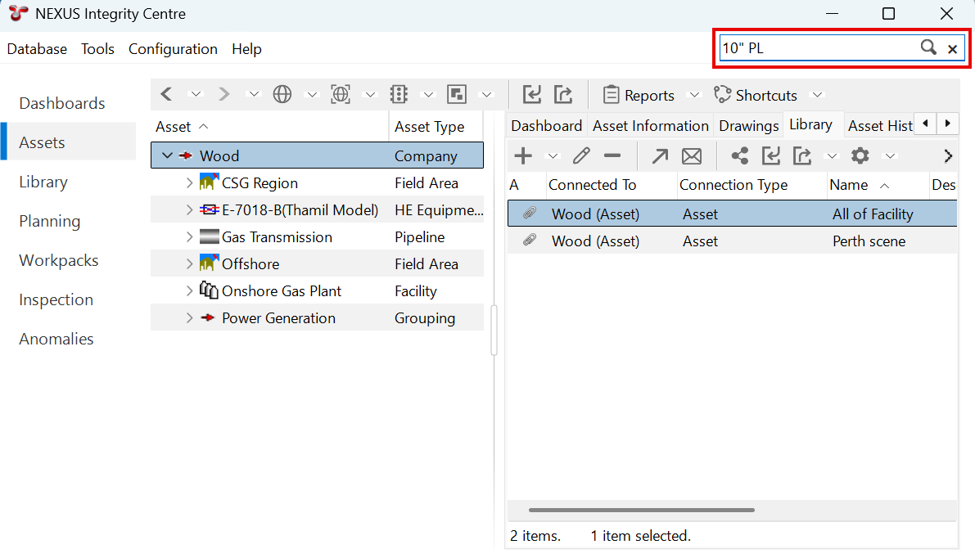Image resolution: width=975 pixels, height=558 pixels.
Task: Clear the search box with X
Action: click(952, 49)
